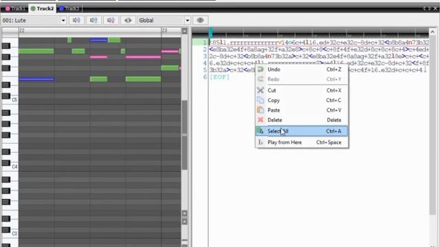The image size is (440, 247).
Task: Select the Track2 tab
Action: point(42,9)
